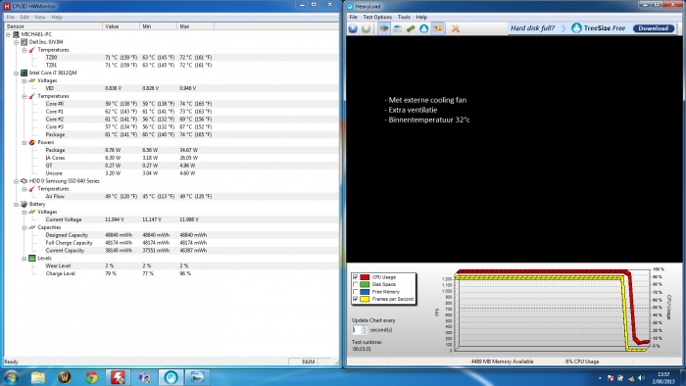Collapse the Powers group
The image size is (686, 386).
tap(24, 143)
